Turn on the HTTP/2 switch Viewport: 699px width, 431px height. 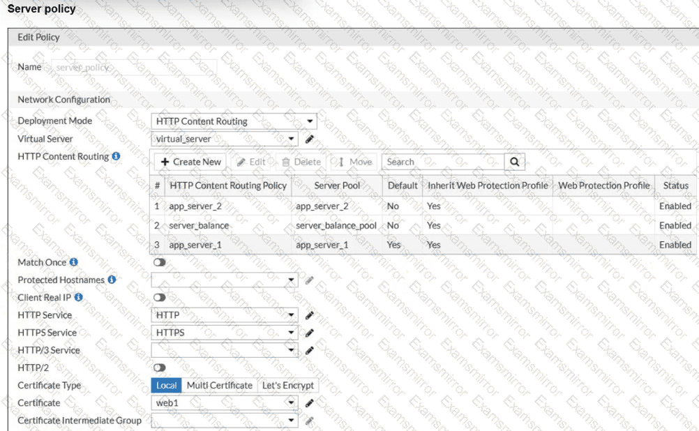click(x=159, y=368)
